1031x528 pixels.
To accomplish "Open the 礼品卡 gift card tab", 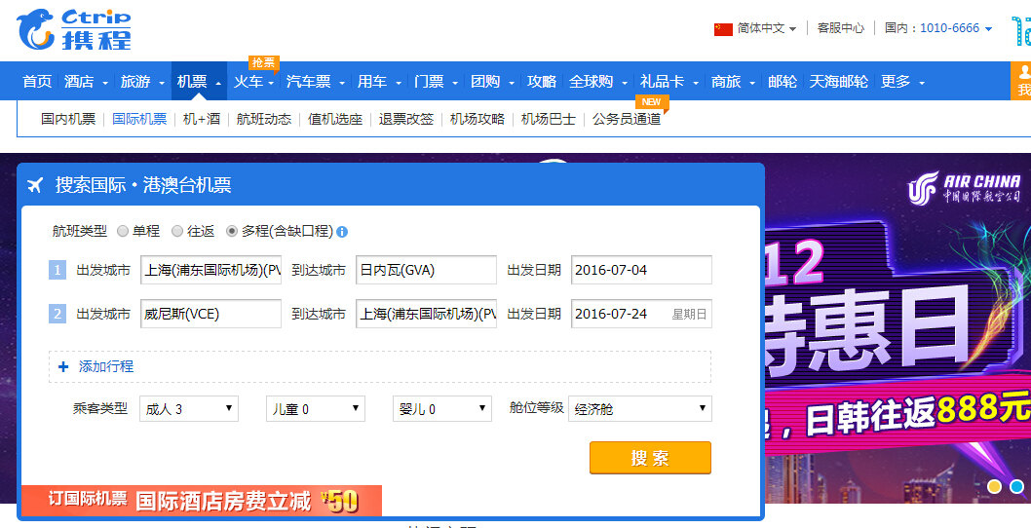I will tap(662, 82).
